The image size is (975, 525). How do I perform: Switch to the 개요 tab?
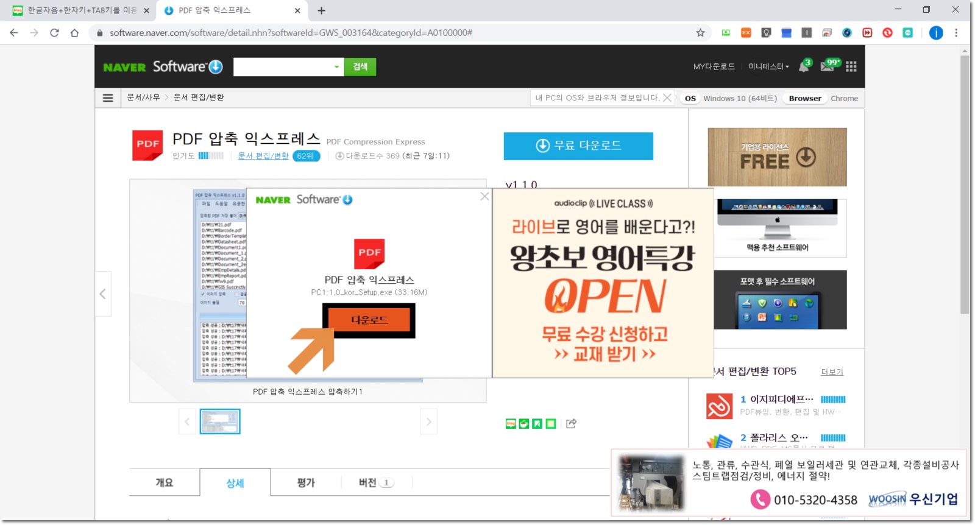tap(165, 482)
